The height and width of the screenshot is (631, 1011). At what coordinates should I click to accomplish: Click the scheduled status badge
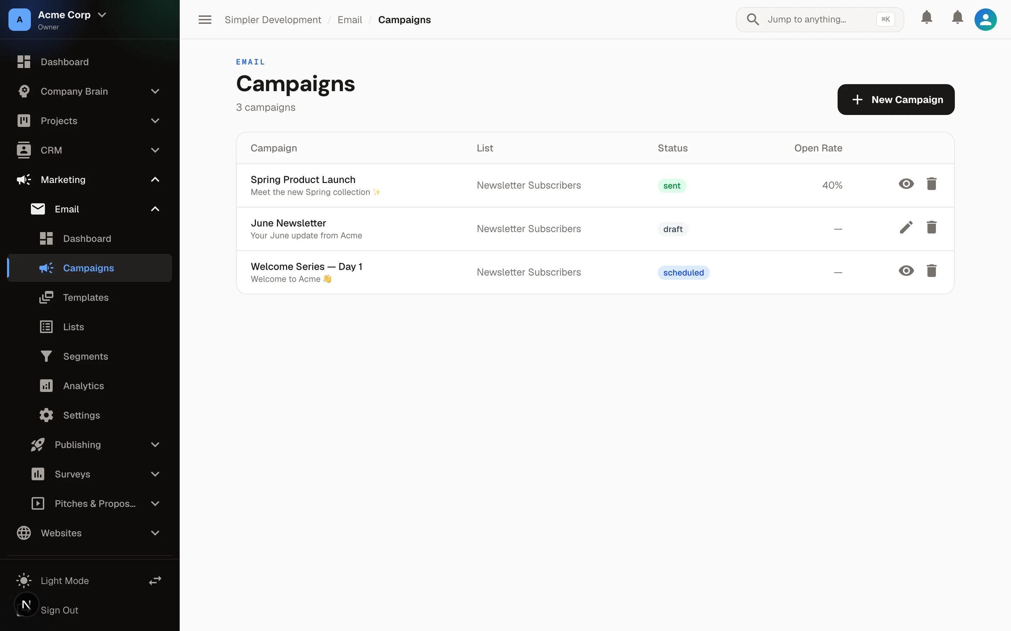click(x=683, y=272)
